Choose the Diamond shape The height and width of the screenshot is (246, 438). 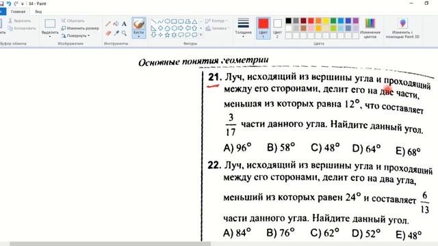tap(160, 28)
